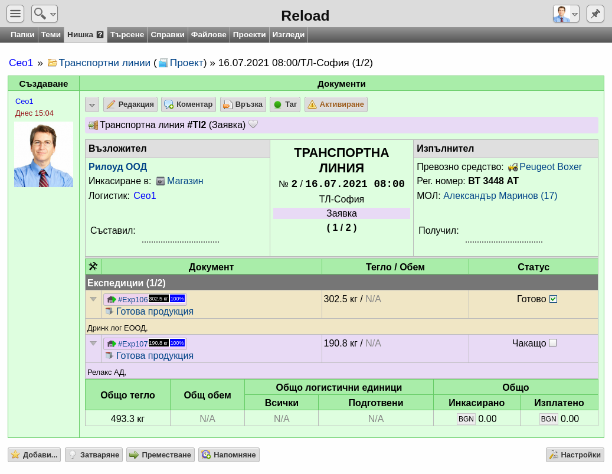The width and height of the screenshot is (612, 474).
Task: Click Връзка button in toolbar
Action: click(x=243, y=104)
